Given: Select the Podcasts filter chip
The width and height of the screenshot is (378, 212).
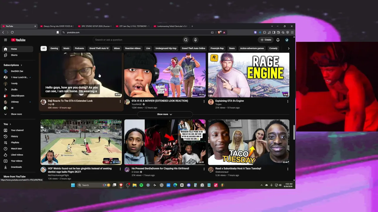Looking at the screenshot, I should [x=79, y=48].
